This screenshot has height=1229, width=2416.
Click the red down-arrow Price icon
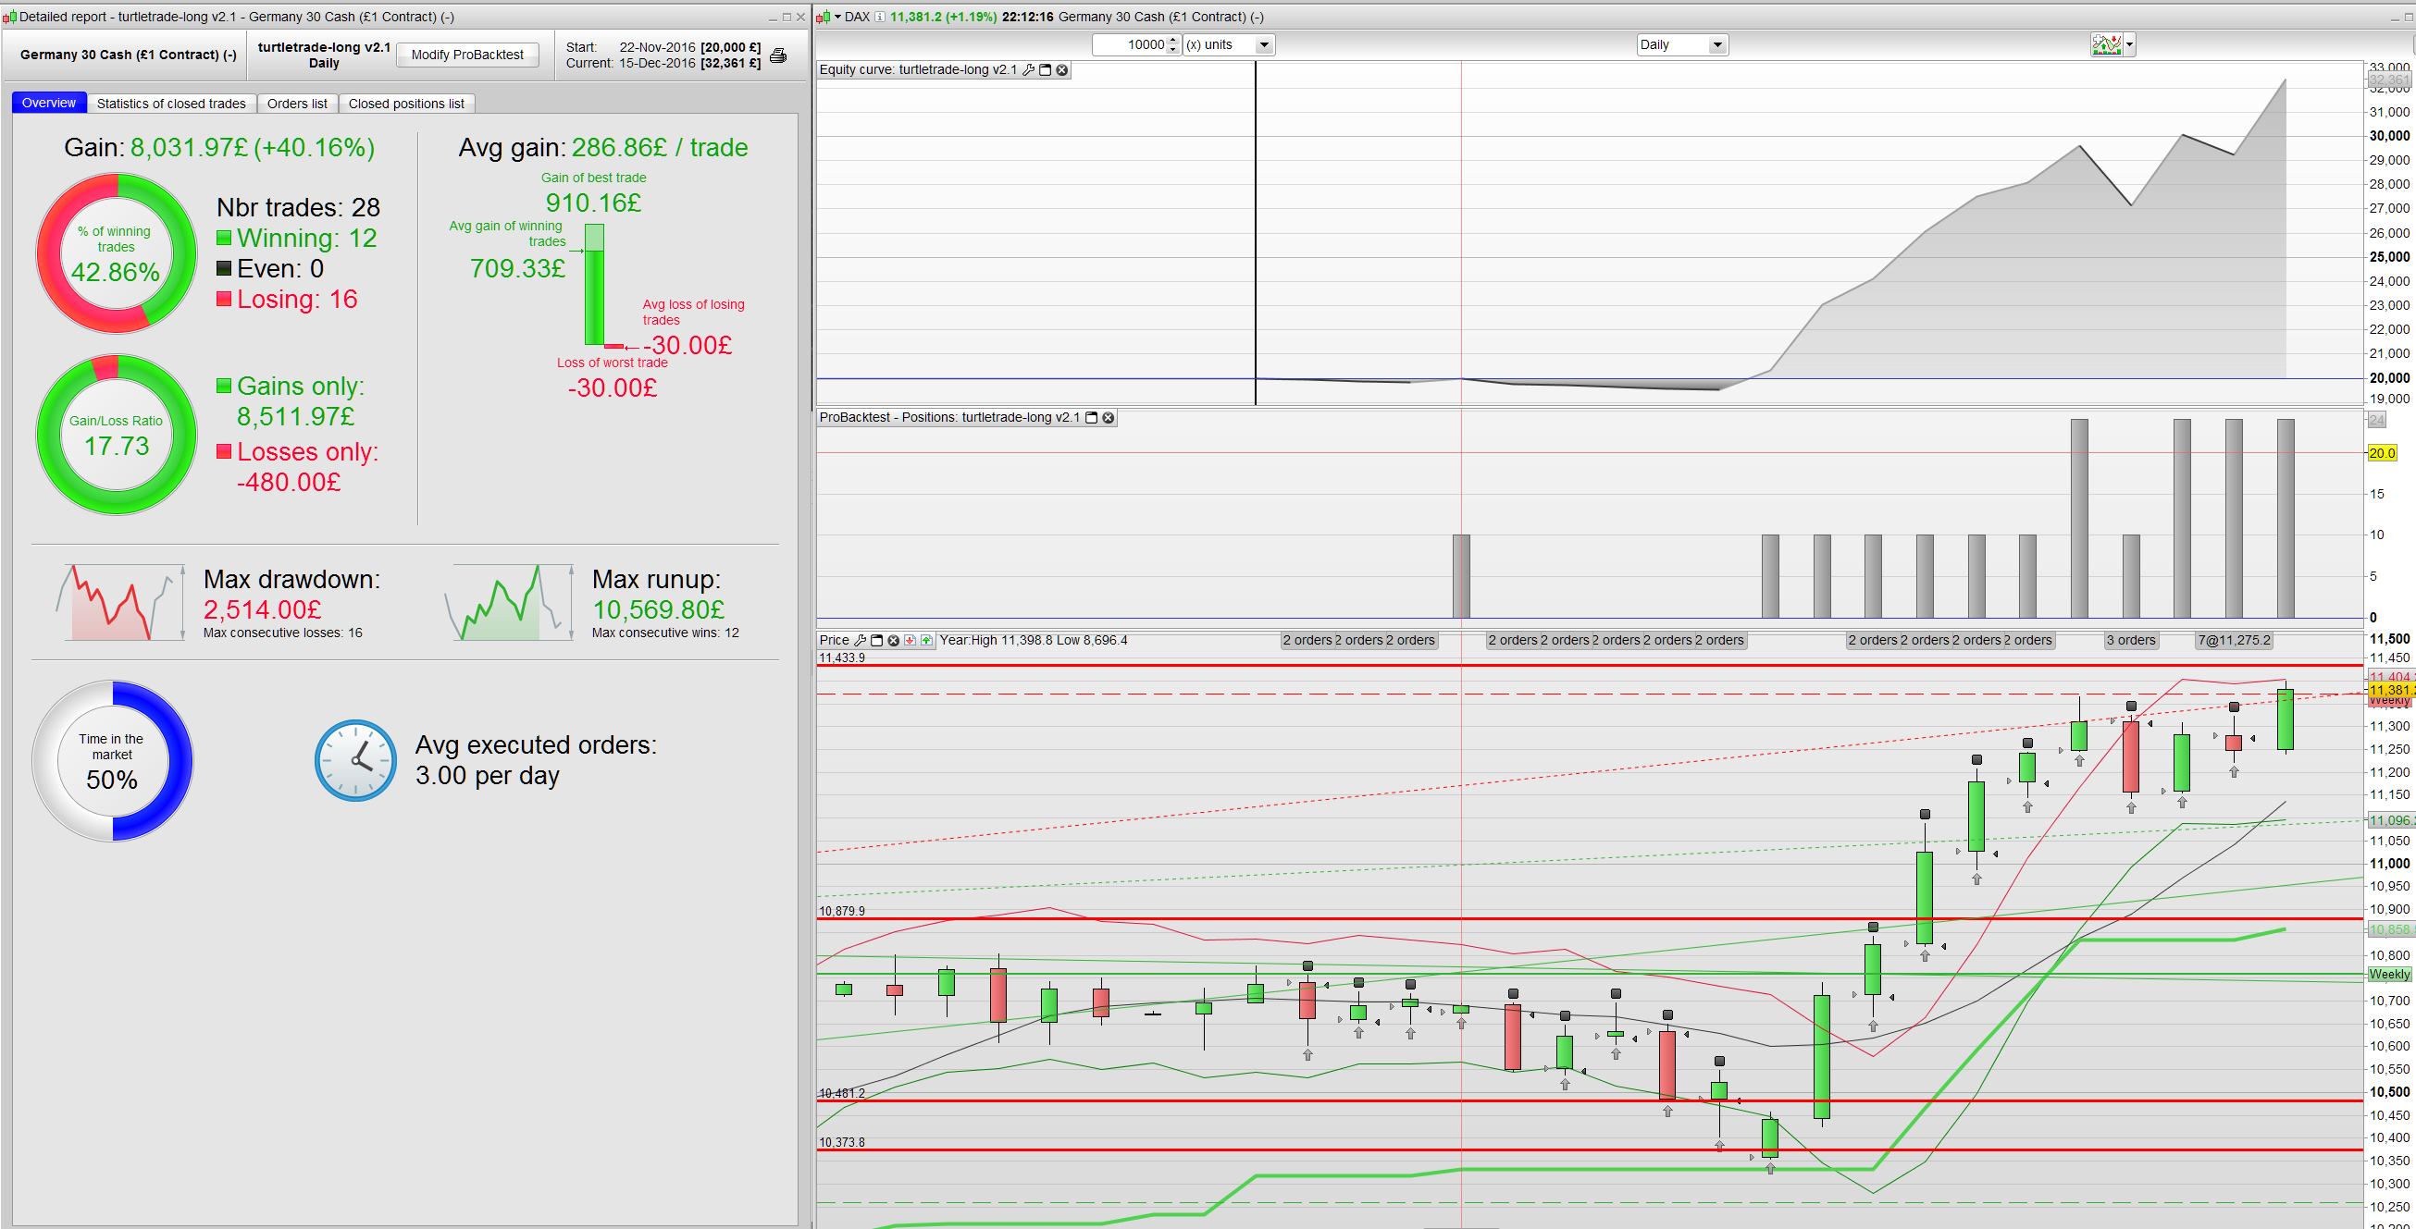(x=910, y=640)
